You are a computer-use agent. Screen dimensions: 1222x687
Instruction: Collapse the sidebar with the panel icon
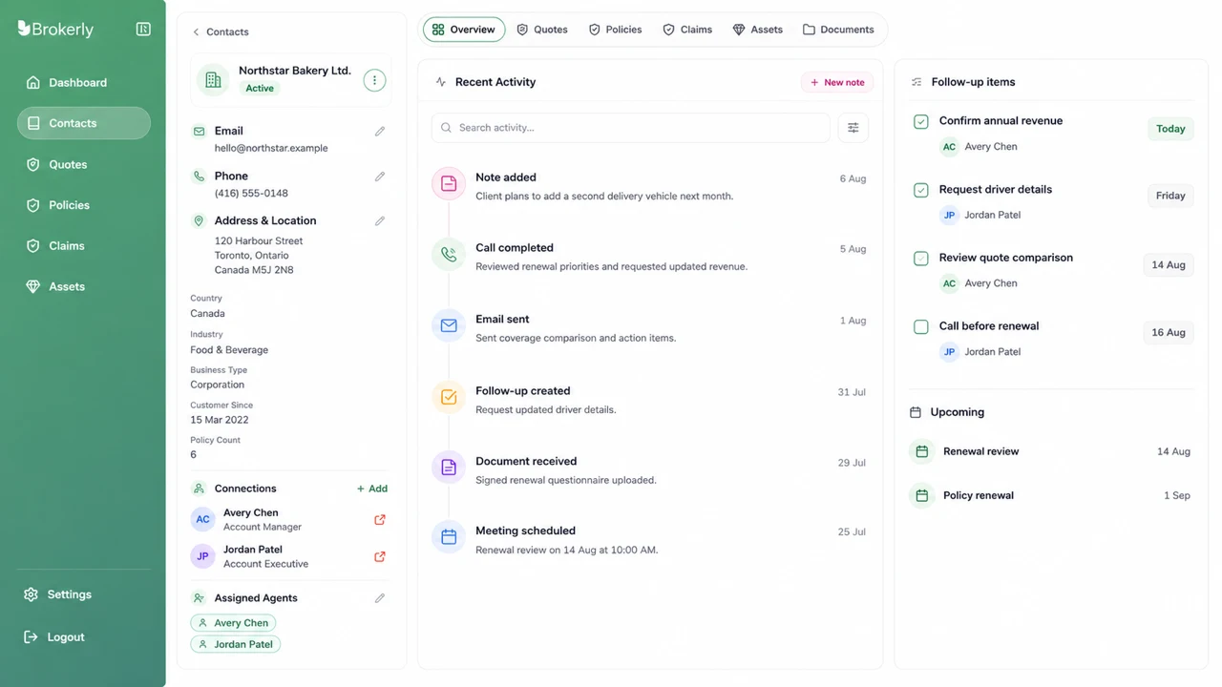pyautogui.click(x=143, y=30)
